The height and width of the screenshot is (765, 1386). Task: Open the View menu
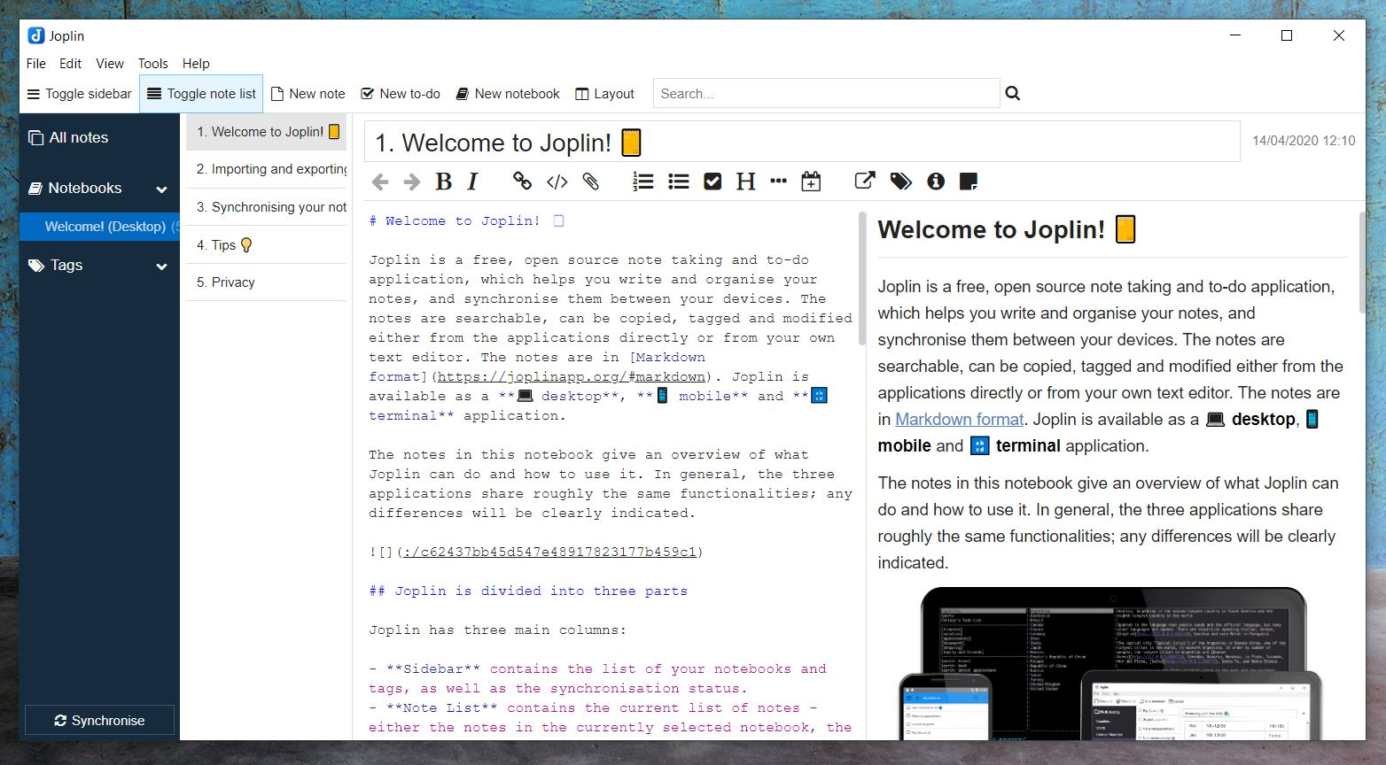(110, 64)
